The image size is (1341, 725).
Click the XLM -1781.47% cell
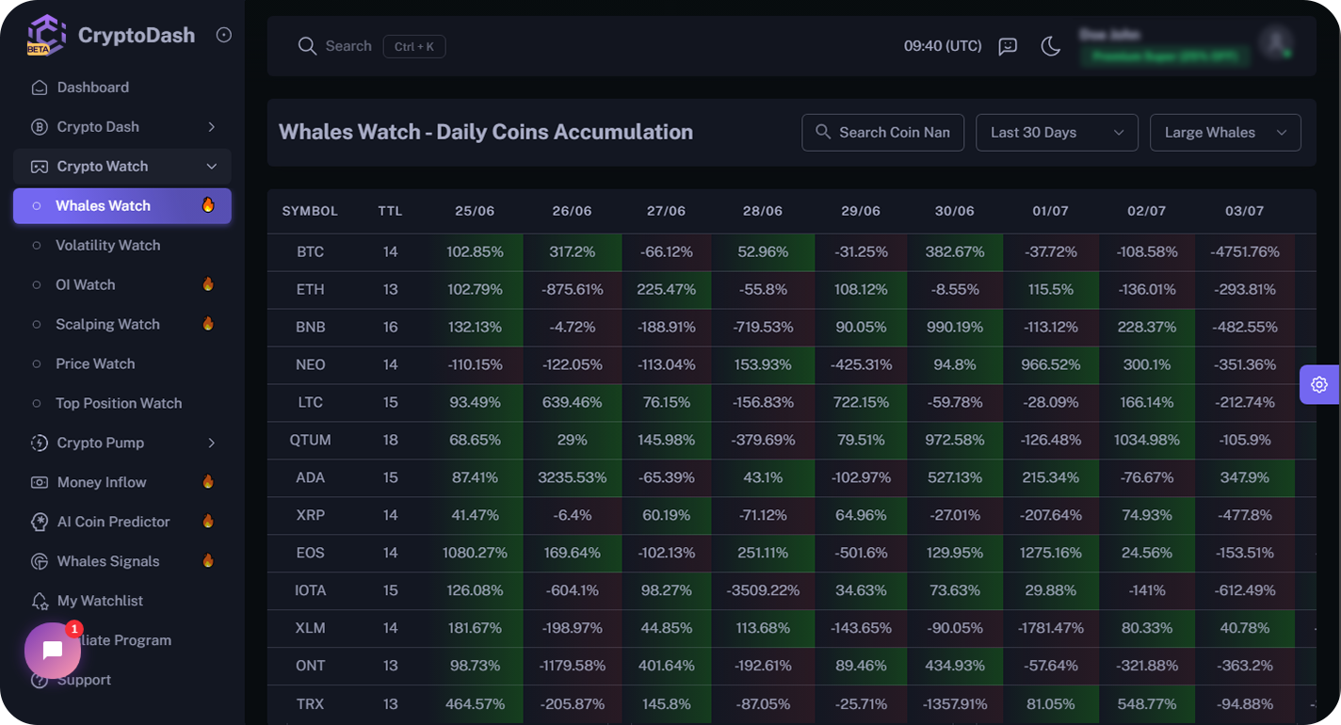click(1051, 629)
